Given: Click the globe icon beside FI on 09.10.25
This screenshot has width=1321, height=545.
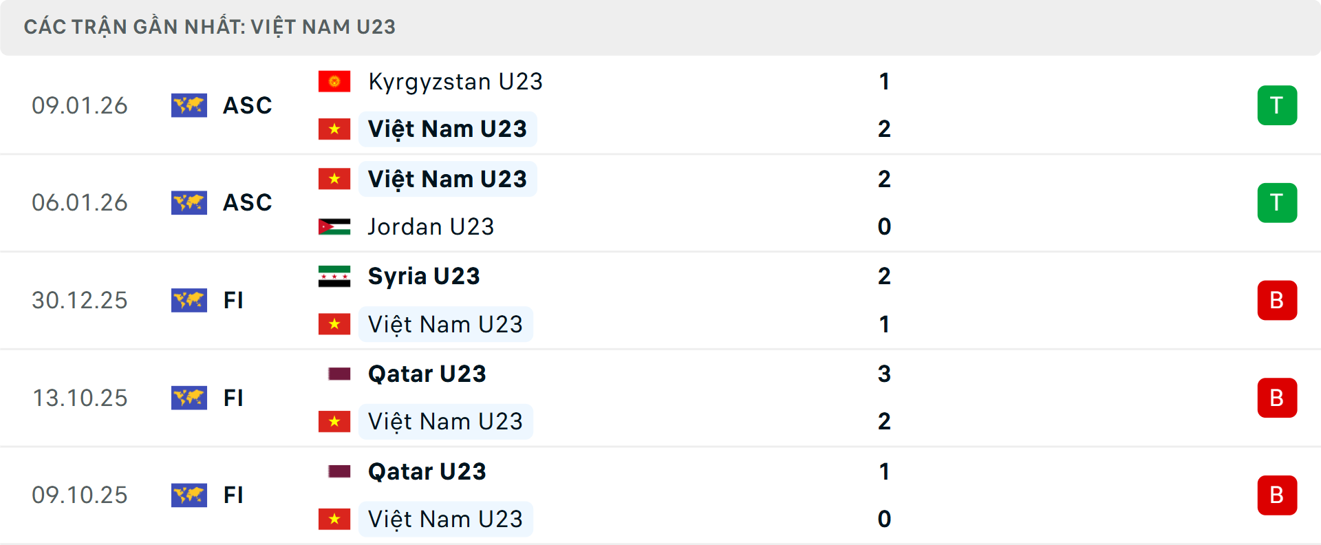Looking at the screenshot, I should 189,495.
